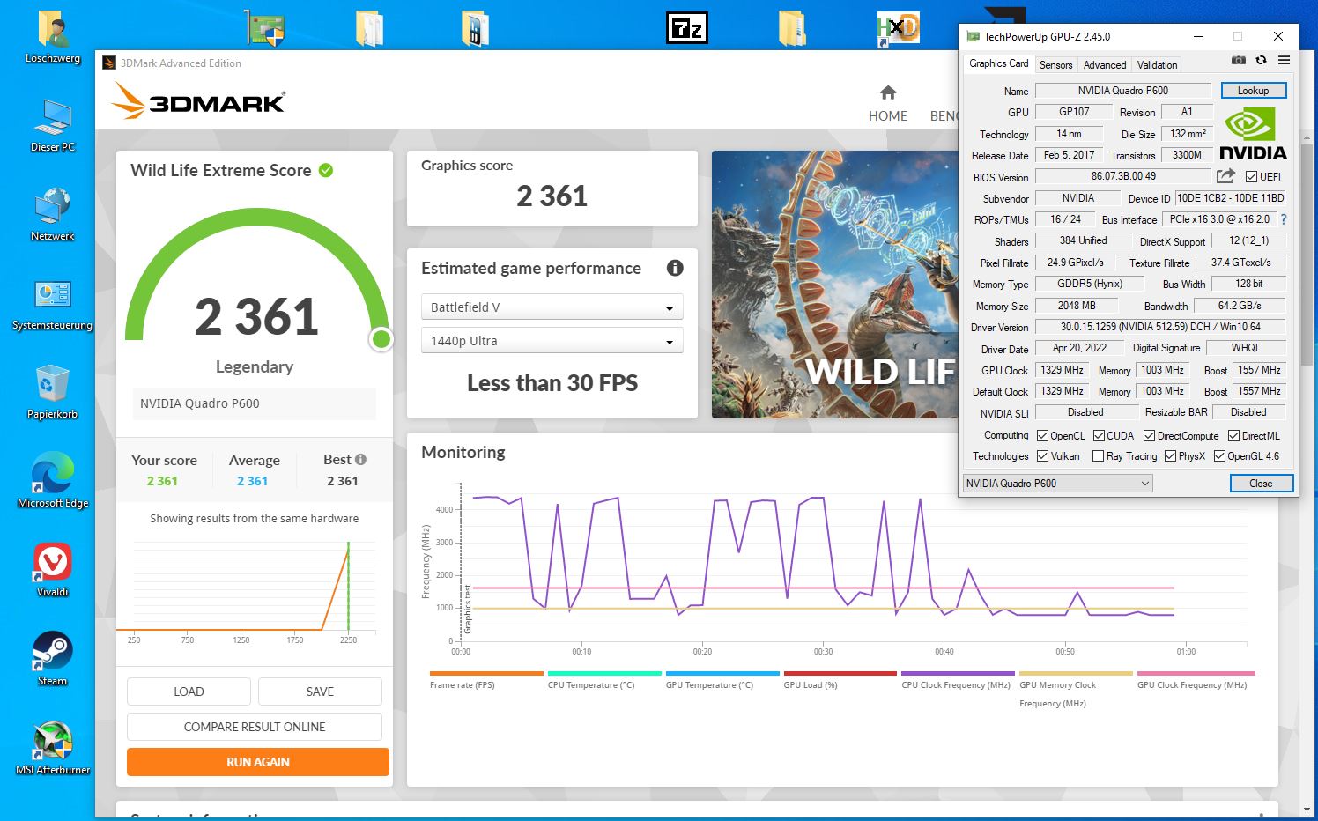Open the Netzwerk desktop icon

pos(53,214)
